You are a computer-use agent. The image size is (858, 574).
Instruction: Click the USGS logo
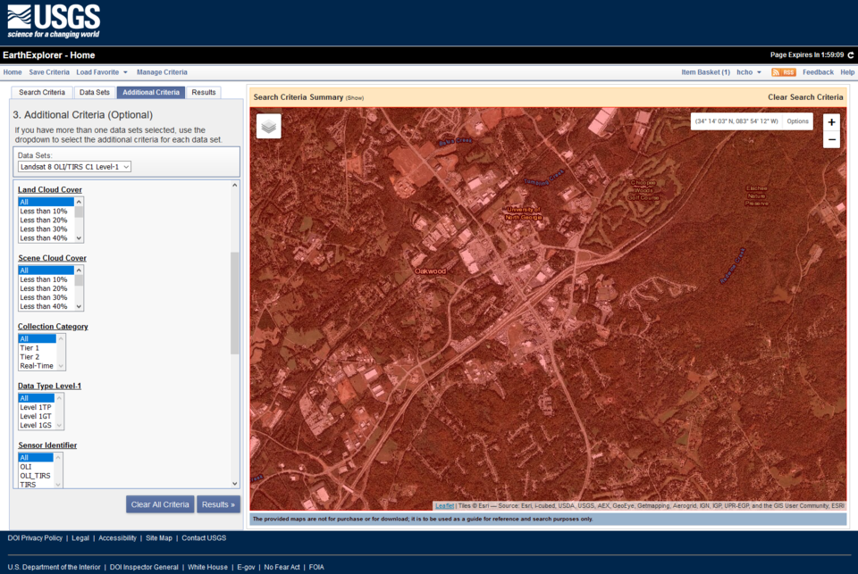(54, 18)
